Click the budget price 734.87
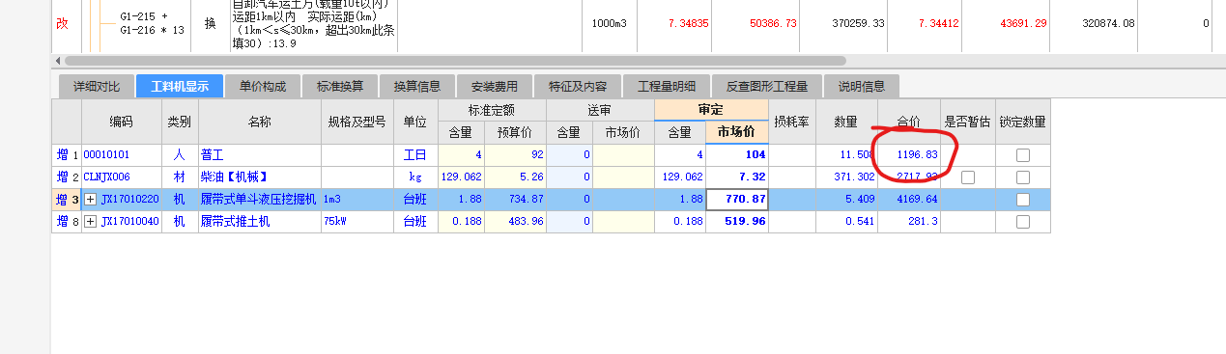This screenshot has height=354, width=1226. point(515,199)
